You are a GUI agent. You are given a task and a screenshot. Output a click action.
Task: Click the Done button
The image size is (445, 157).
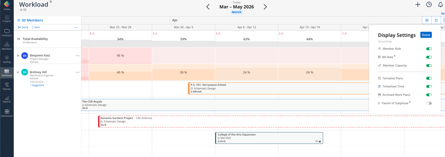[x=426, y=35]
